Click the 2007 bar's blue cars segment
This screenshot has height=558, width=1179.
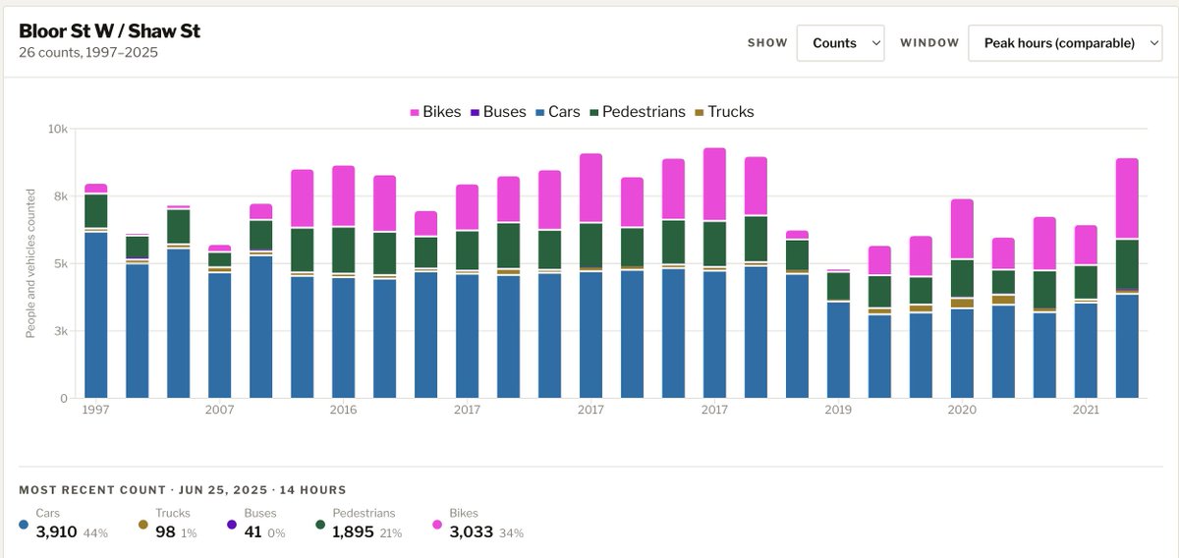point(219,335)
